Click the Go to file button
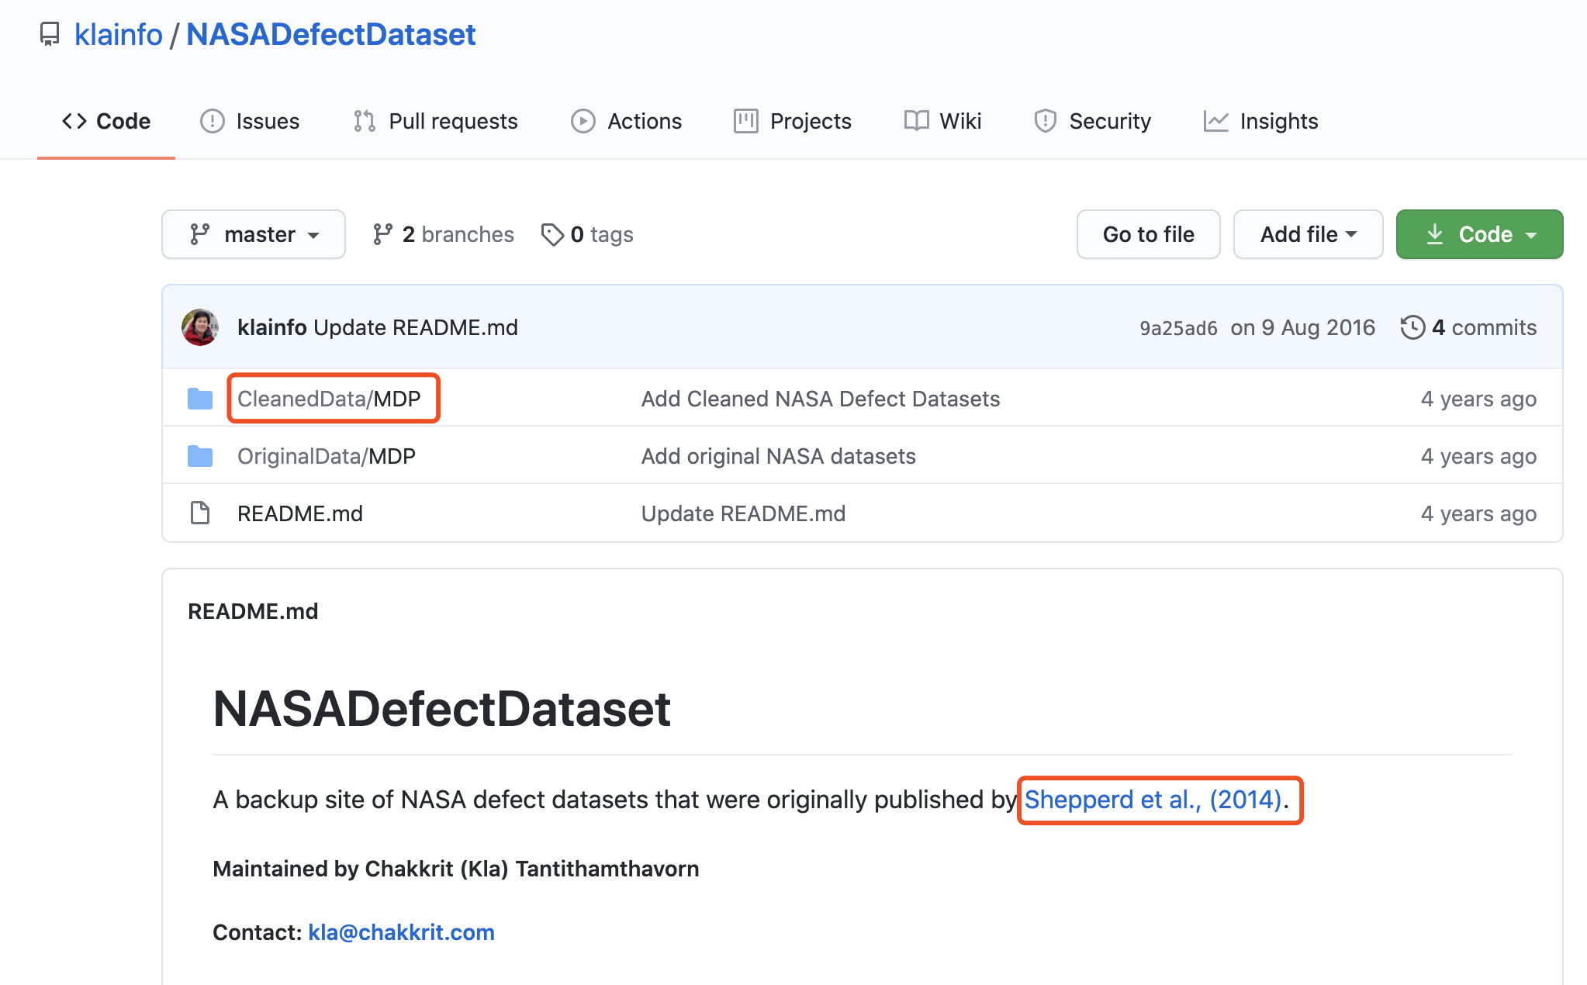The image size is (1587, 985). (x=1148, y=233)
